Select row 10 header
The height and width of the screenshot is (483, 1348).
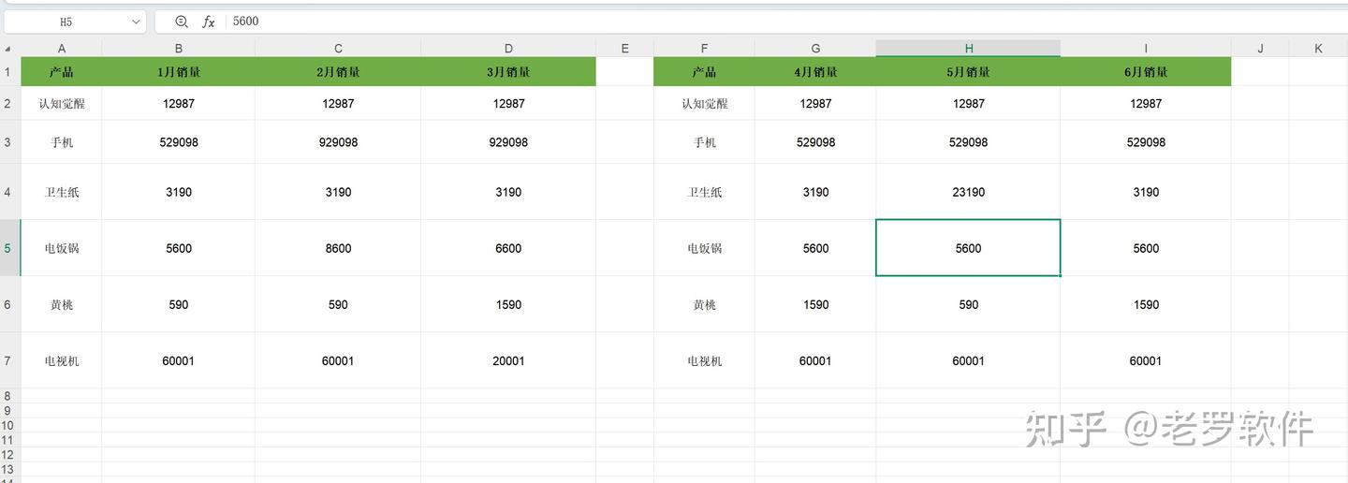(x=8, y=425)
